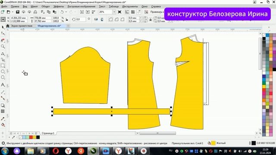Select round corner style
The height and width of the screenshot is (155, 276).
pos(110,19)
